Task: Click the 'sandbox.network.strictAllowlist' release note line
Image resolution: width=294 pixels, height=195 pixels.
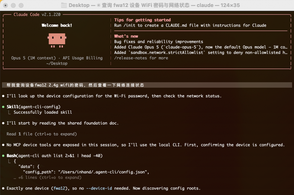Action: click(x=201, y=53)
